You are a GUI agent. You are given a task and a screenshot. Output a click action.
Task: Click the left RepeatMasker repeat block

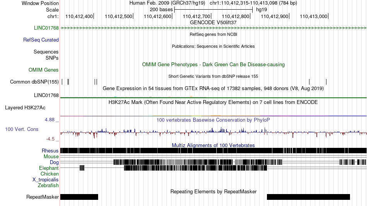[79, 197]
